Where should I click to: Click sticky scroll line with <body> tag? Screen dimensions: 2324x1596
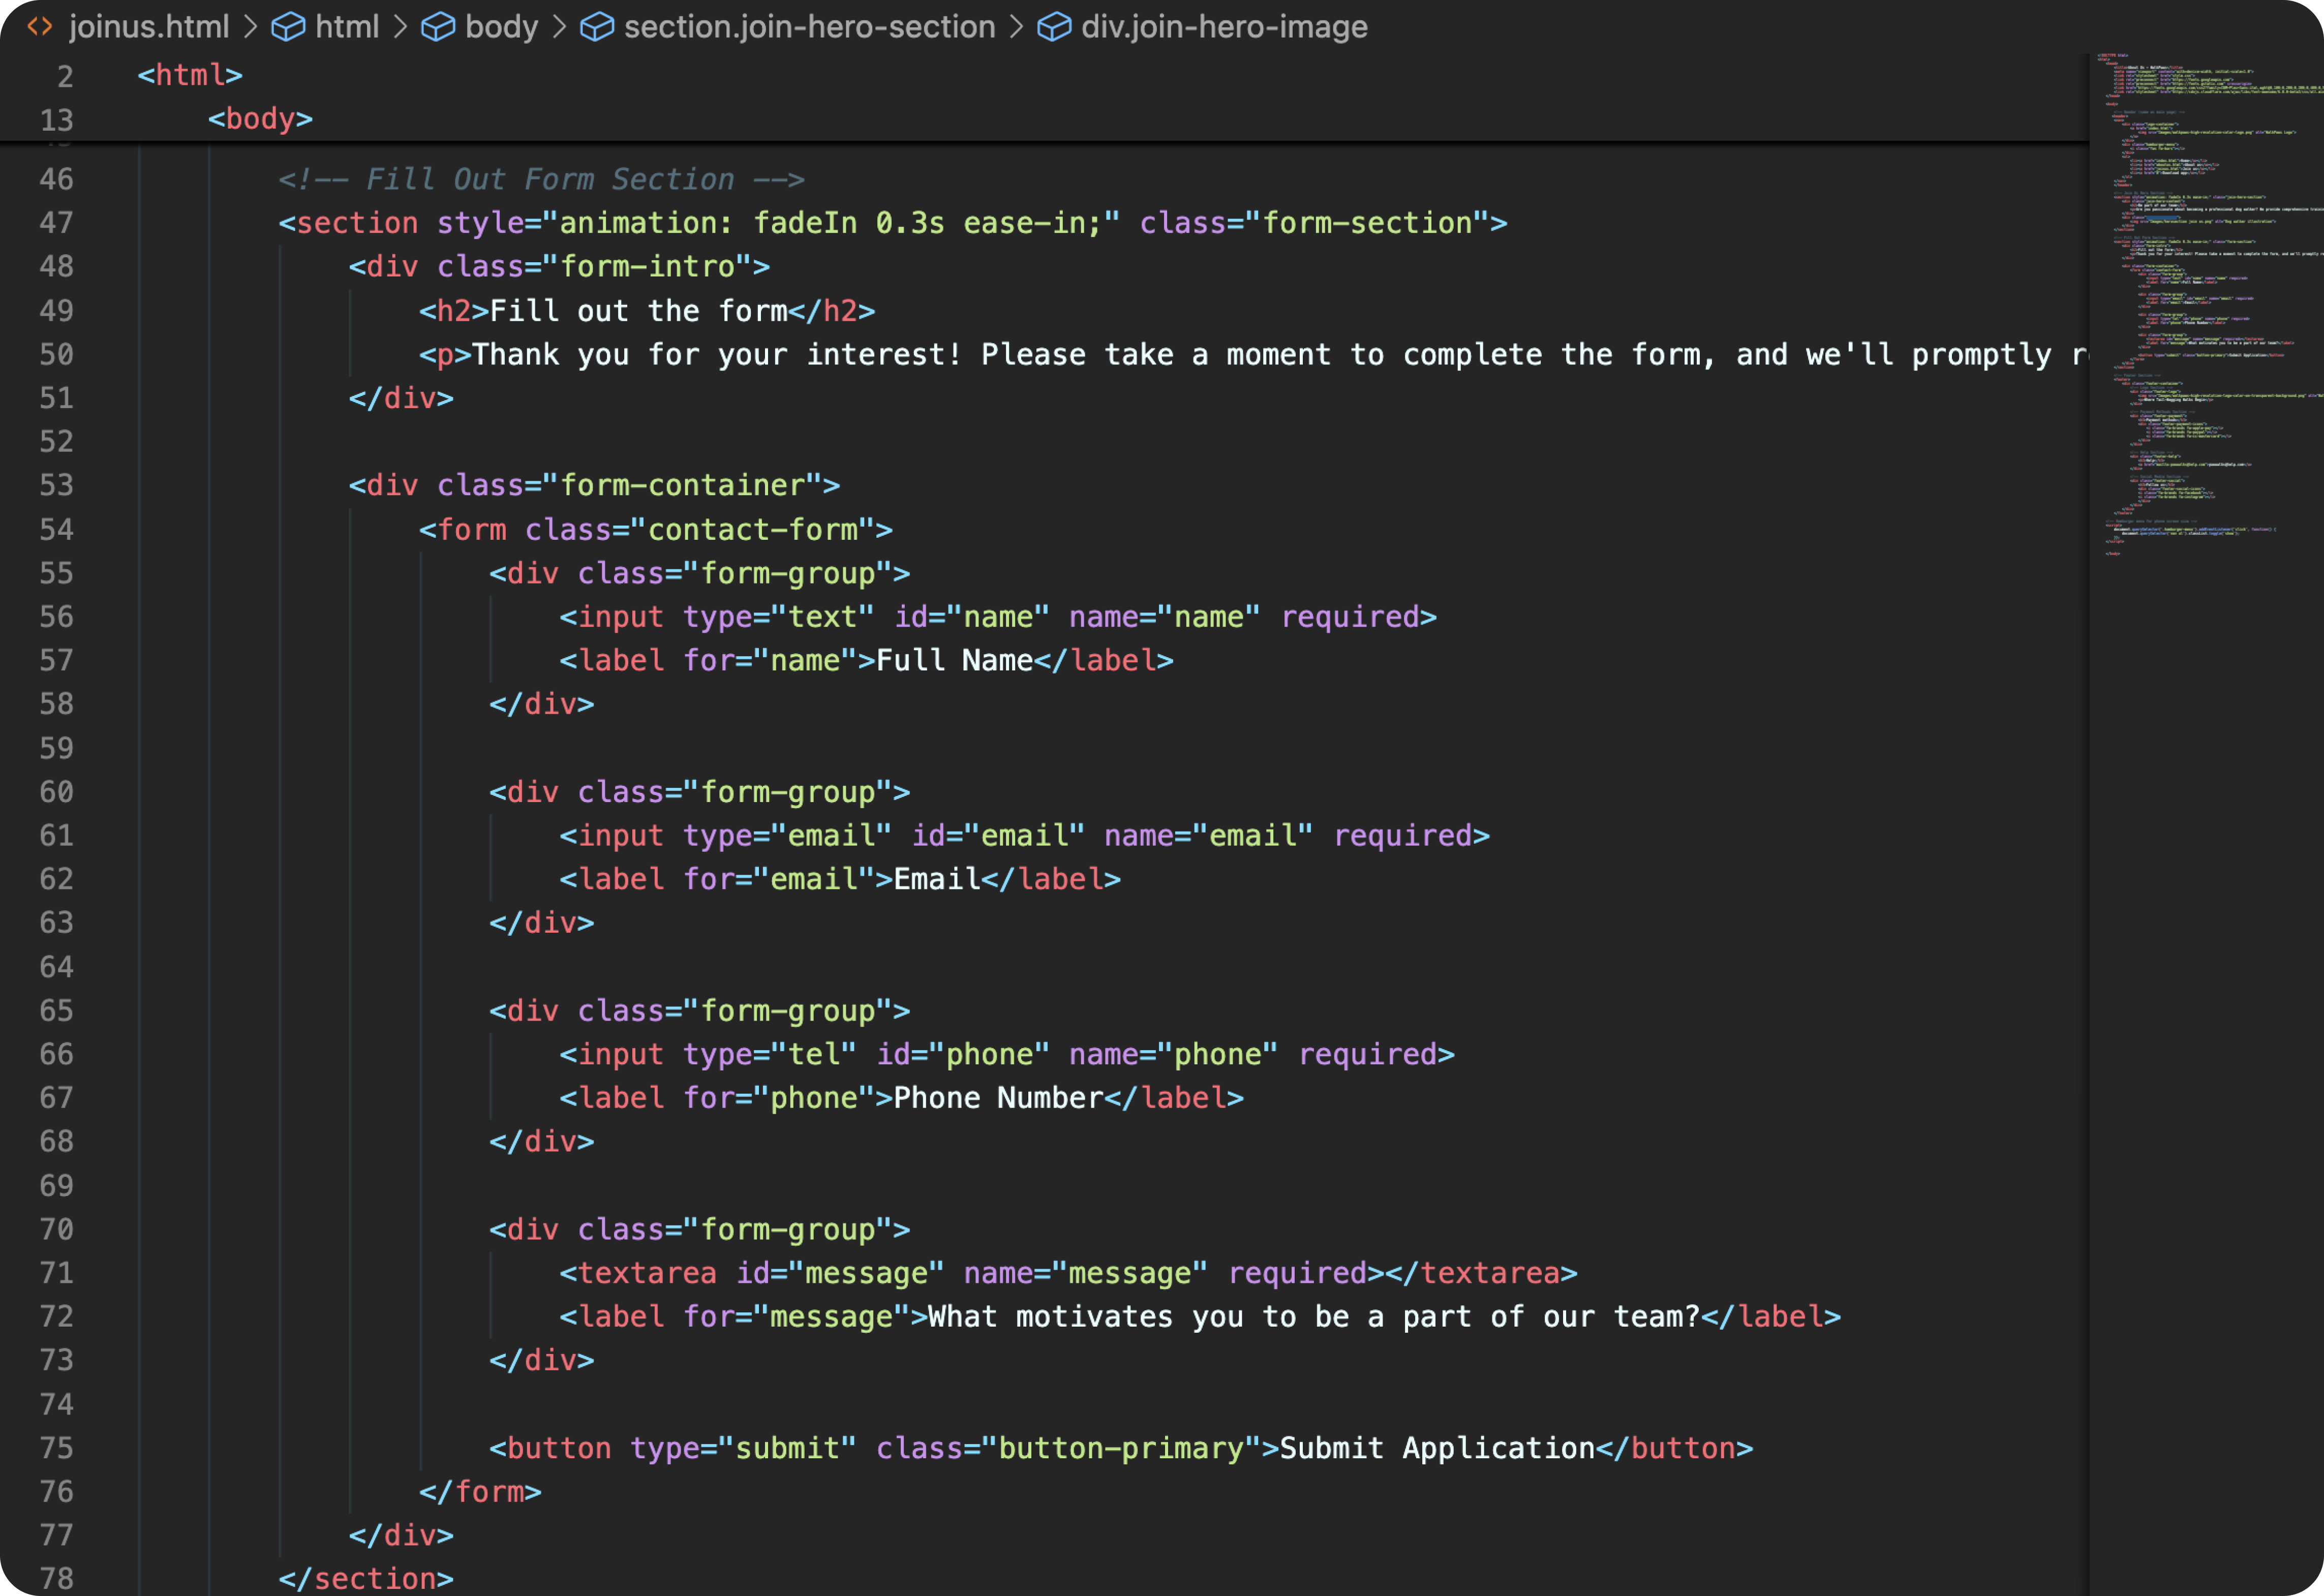click(260, 119)
